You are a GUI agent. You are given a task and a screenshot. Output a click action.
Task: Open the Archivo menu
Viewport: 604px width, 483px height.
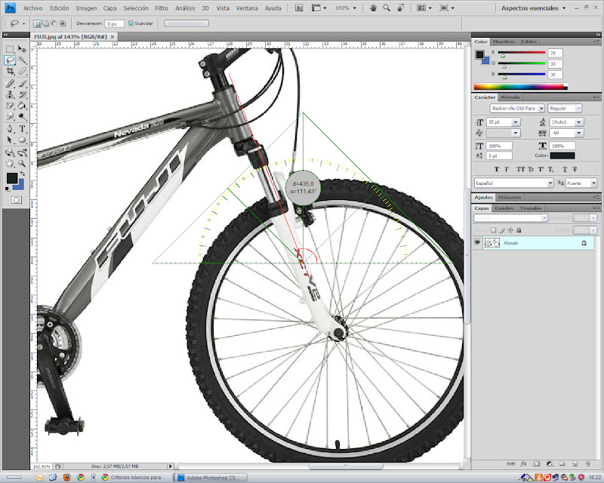(32, 8)
